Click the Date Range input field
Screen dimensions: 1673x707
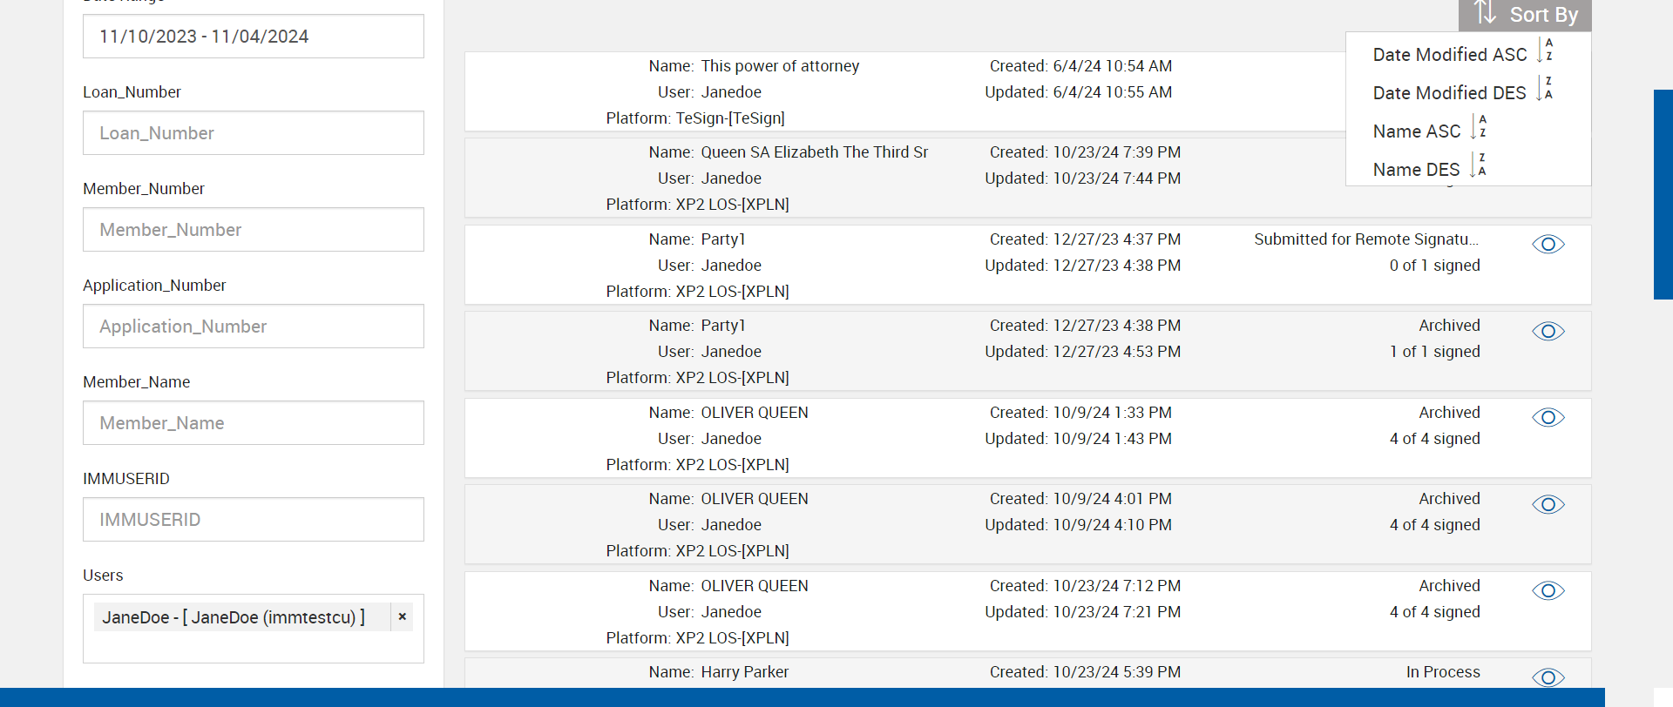point(253,37)
